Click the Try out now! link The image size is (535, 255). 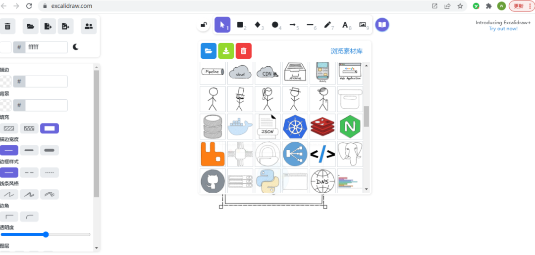[503, 29]
